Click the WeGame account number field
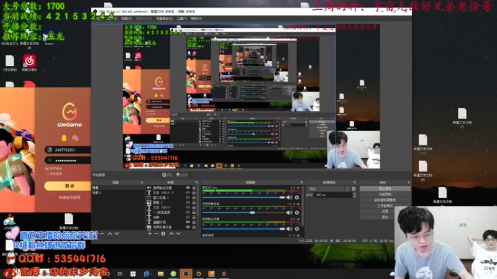Viewport: 497px width, 279px height. (68, 150)
